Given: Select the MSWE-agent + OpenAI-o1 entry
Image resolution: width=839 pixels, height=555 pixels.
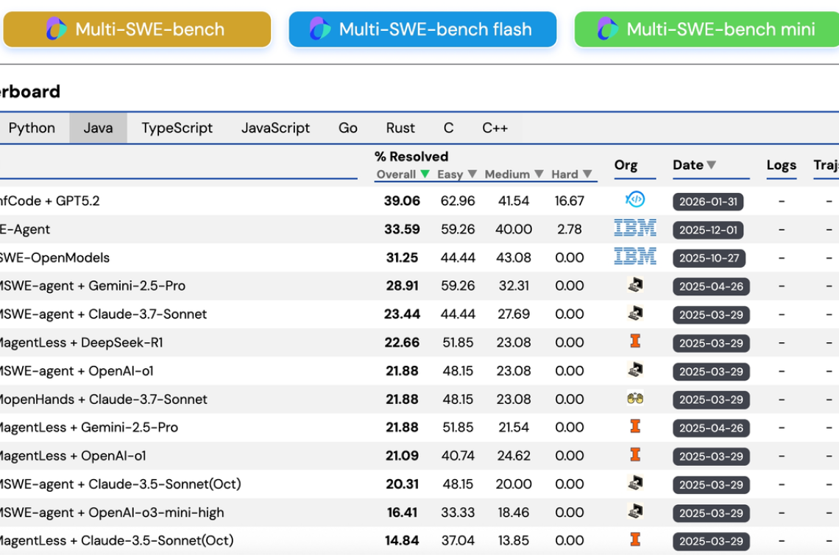Looking at the screenshot, I should click(x=77, y=371).
